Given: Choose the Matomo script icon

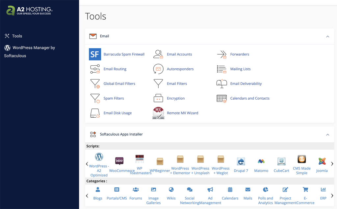Looking at the screenshot, I should coord(261,161).
